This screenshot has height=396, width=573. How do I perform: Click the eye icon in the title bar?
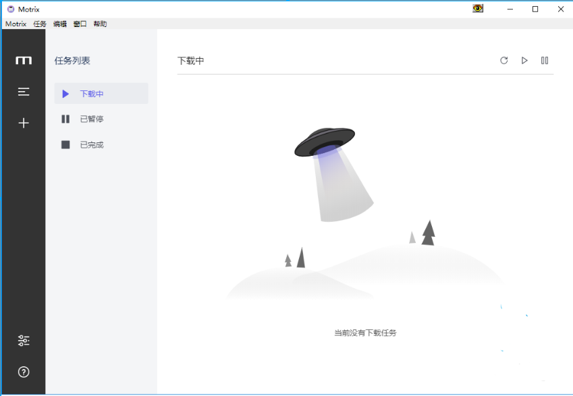click(x=478, y=8)
